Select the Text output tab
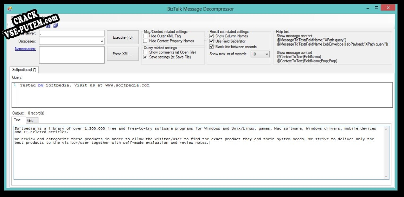The height and width of the screenshot is (197, 404). tap(19, 120)
